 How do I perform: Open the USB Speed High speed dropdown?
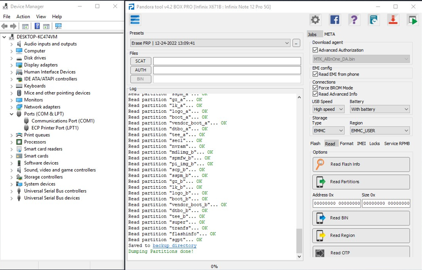coord(328,109)
